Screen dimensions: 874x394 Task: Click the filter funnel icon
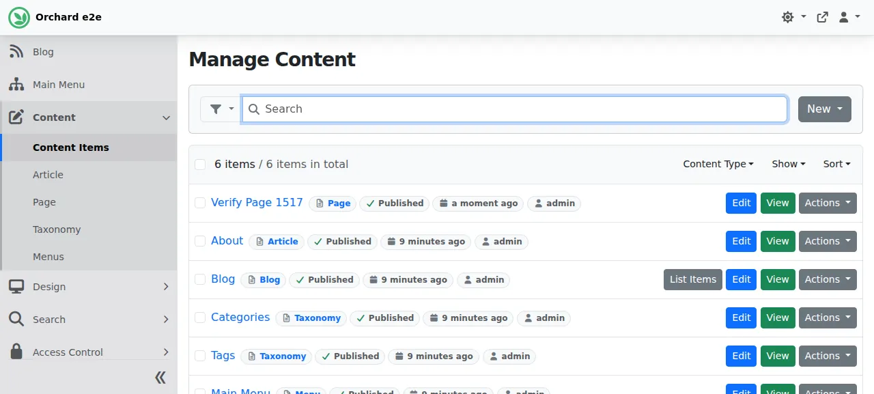(216, 109)
